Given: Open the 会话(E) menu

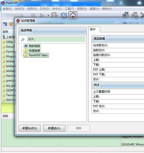Looking at the screenshot, I should tap(7, 9).
